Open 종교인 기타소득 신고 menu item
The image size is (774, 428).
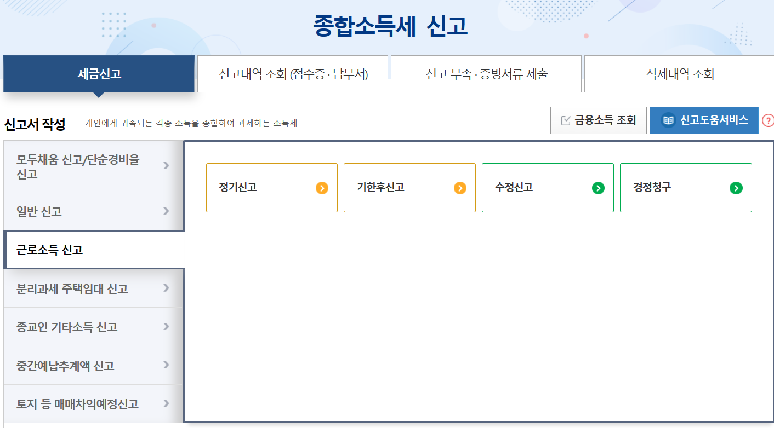pos(93,327)
